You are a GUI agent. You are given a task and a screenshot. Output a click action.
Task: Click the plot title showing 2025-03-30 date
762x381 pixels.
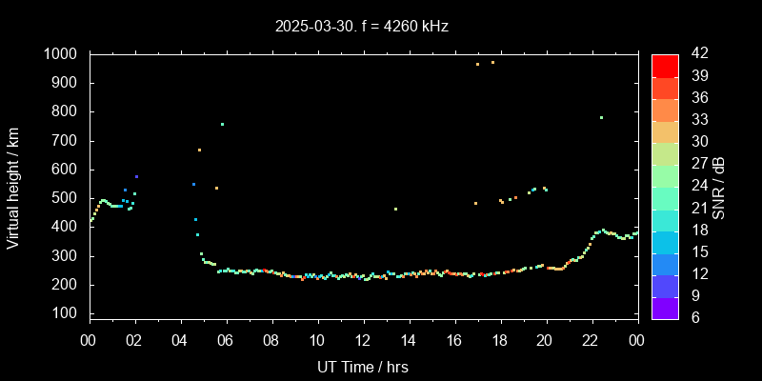[360, 27]
